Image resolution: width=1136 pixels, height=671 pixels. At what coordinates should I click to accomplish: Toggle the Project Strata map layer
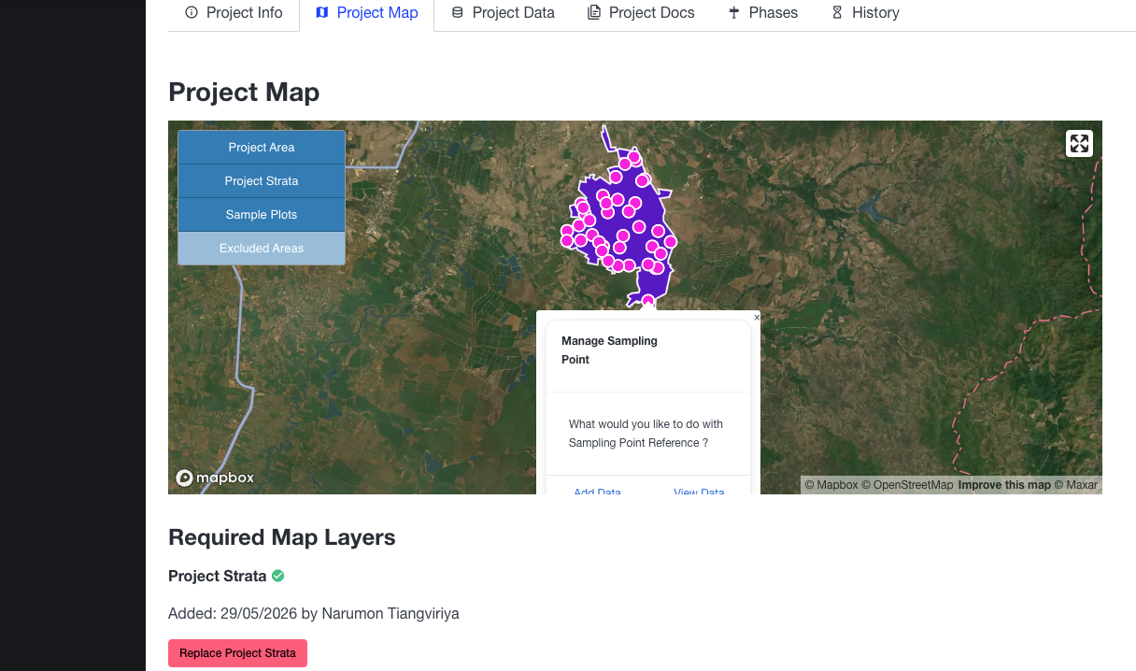pos(262,181)
